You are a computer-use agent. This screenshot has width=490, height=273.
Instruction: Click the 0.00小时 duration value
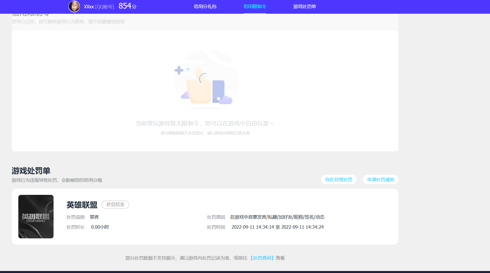pos(100,227)
